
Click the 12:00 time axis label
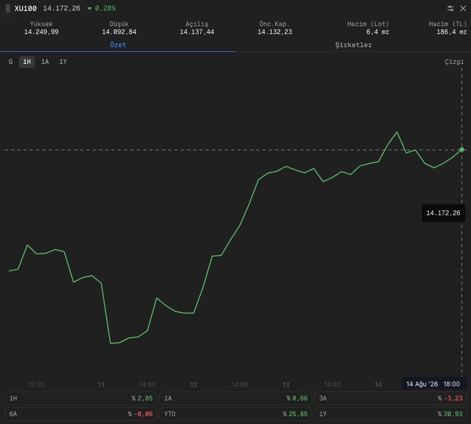click(36, 385)
